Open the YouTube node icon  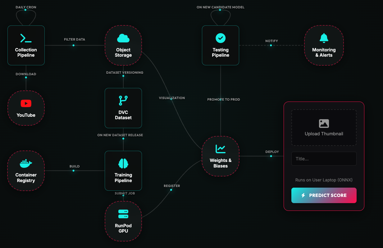pos(26,103)
